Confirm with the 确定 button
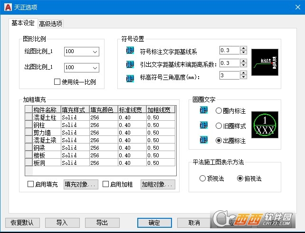 [154, 223]
